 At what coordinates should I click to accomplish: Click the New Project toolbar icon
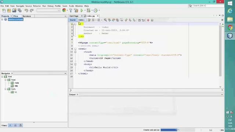(9, 11)
